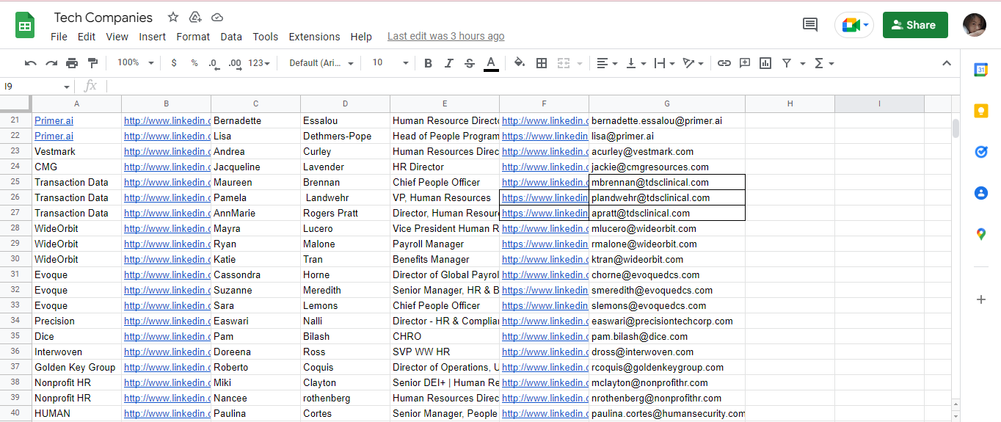Format as percent
The height and width of the screenshot is (422, 1001).
click(x=194, y=63)
